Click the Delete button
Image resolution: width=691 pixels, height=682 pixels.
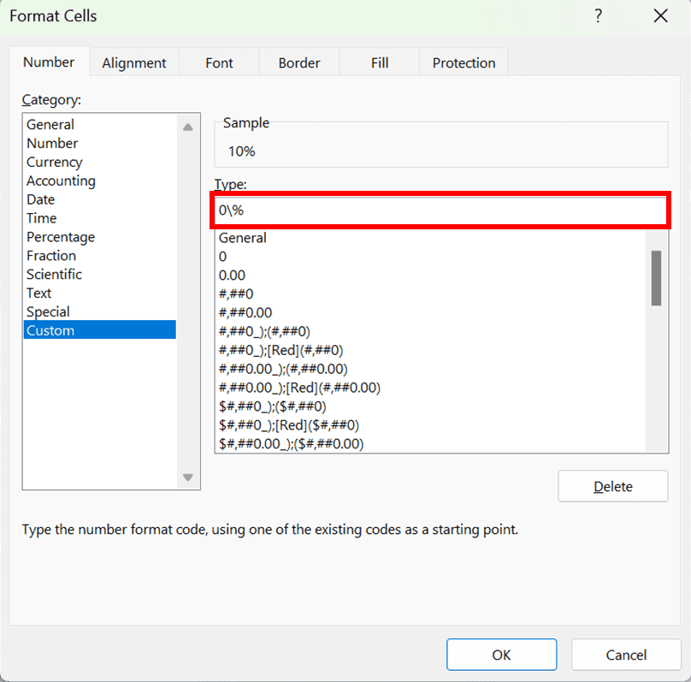pos(613,486)
